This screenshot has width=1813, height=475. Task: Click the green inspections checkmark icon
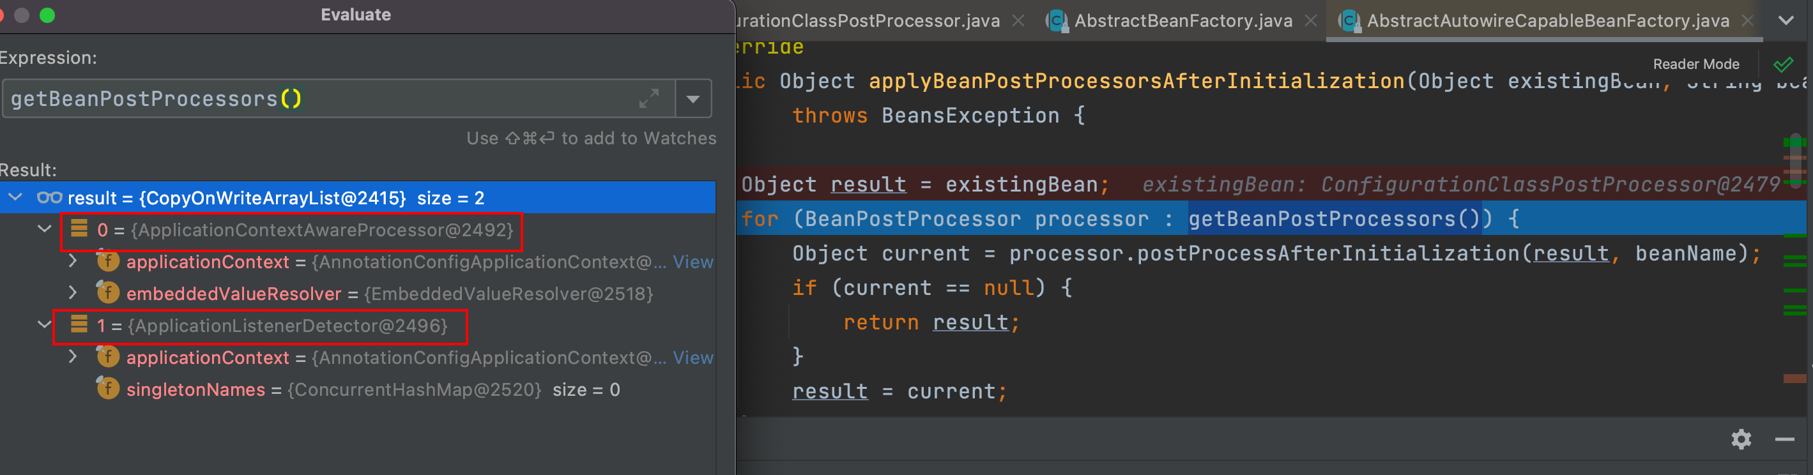click(1783, 64)
